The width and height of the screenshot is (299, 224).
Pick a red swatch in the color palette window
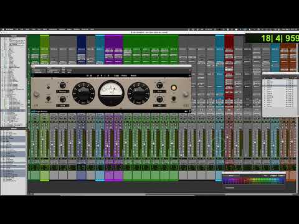(x=242, y=179)
